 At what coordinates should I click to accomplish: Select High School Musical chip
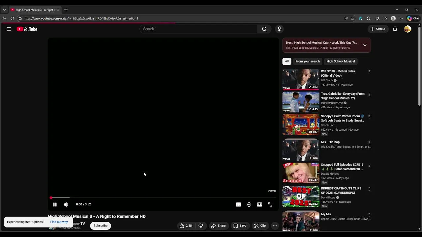[341, 61]
